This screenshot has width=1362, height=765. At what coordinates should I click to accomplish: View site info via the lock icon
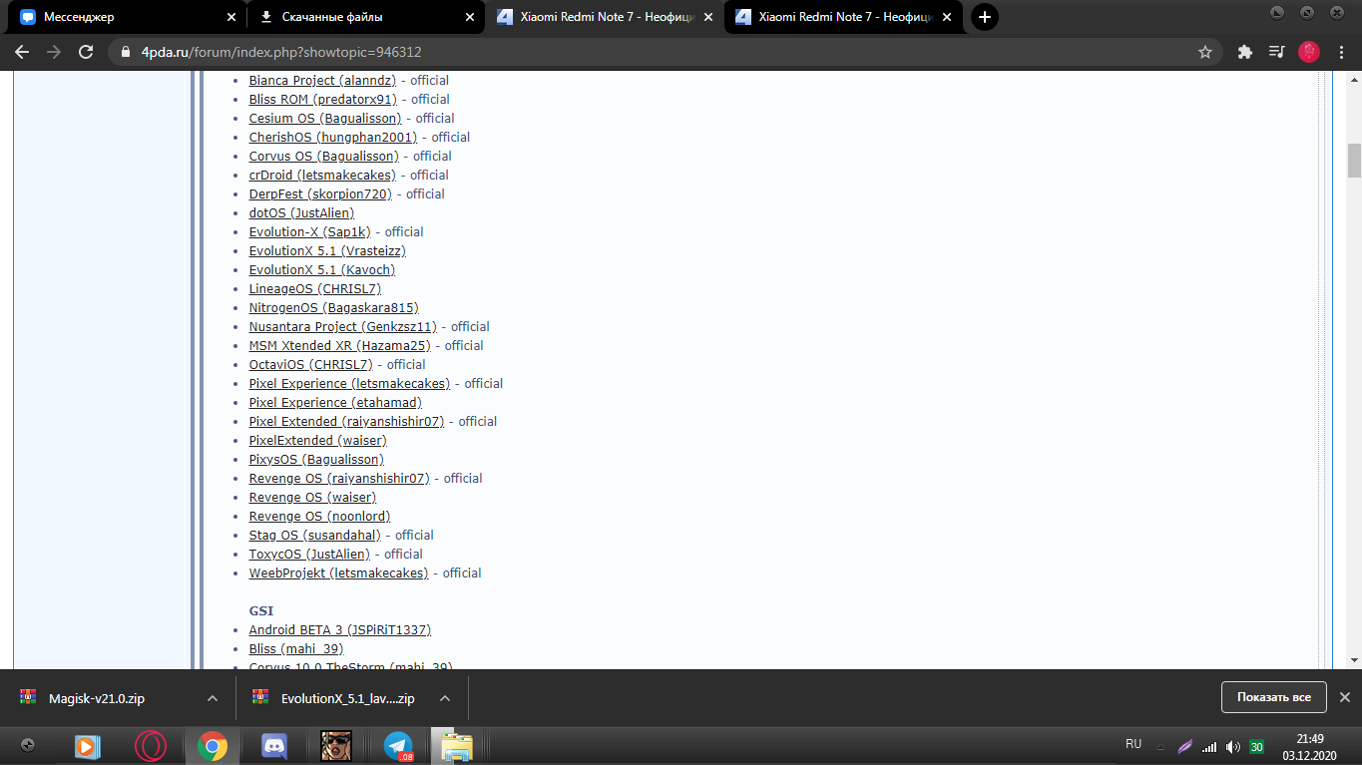[125, 52]
